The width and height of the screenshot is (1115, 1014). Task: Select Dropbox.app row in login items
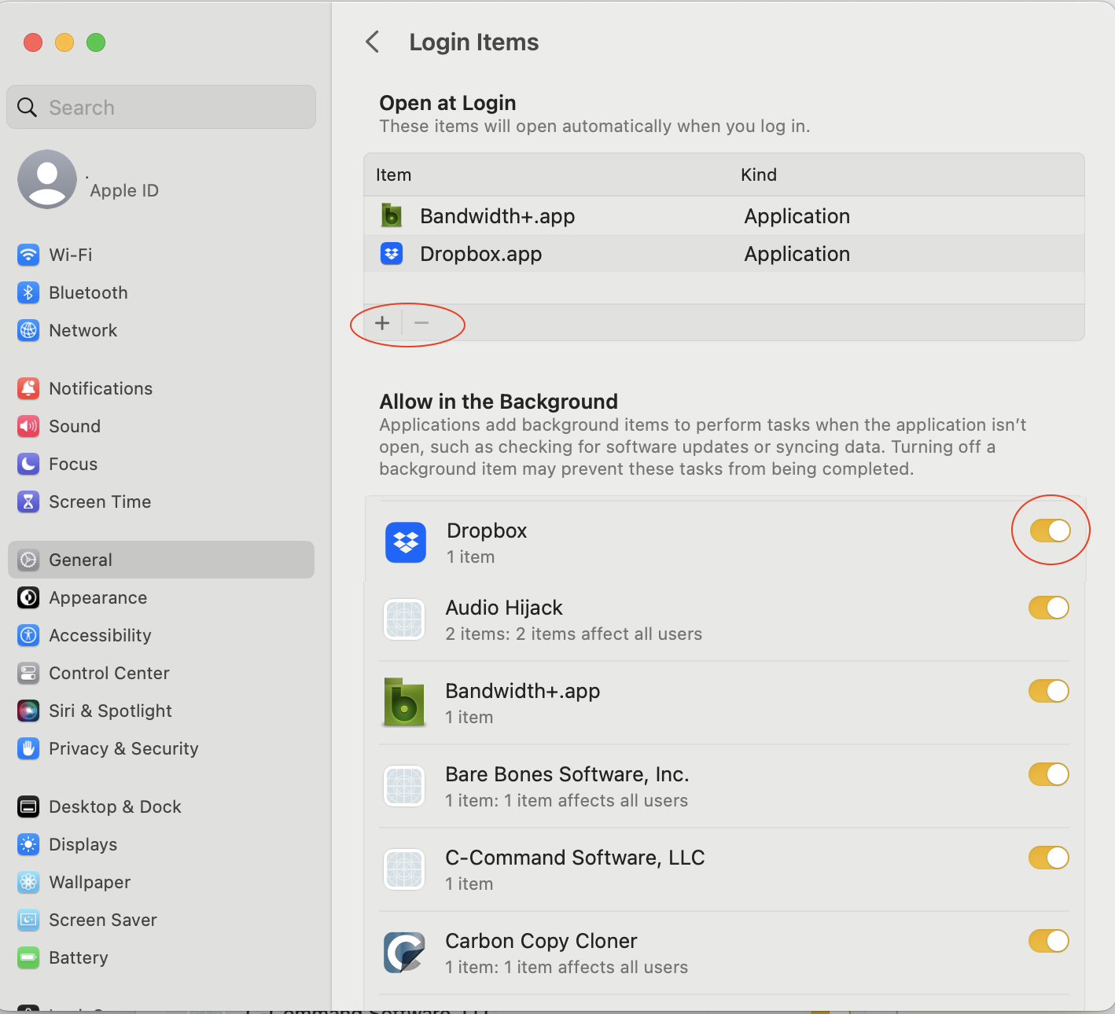click(x=724, y=253)
